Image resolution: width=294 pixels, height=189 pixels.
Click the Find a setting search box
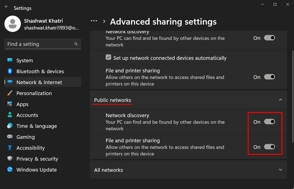click(x=40, y=44)
